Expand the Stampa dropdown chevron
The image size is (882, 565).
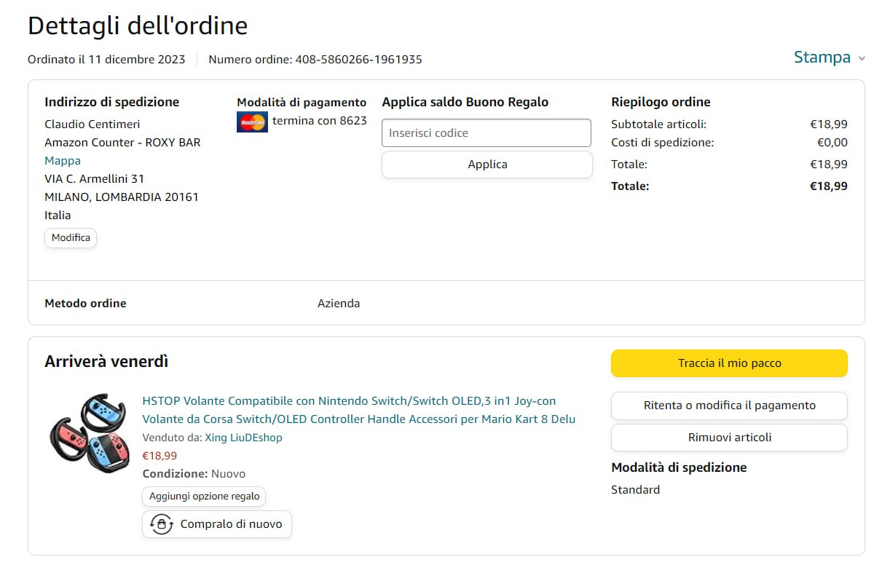tap(862, 58)
